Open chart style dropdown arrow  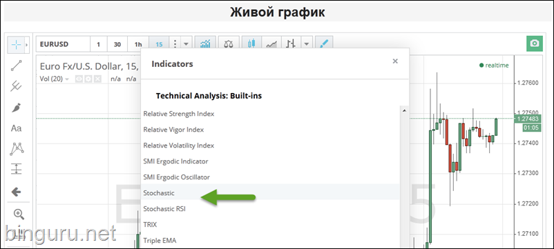[x=307, y=44]
